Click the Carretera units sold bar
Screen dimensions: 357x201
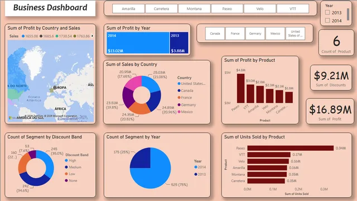[x=266, y=181]
